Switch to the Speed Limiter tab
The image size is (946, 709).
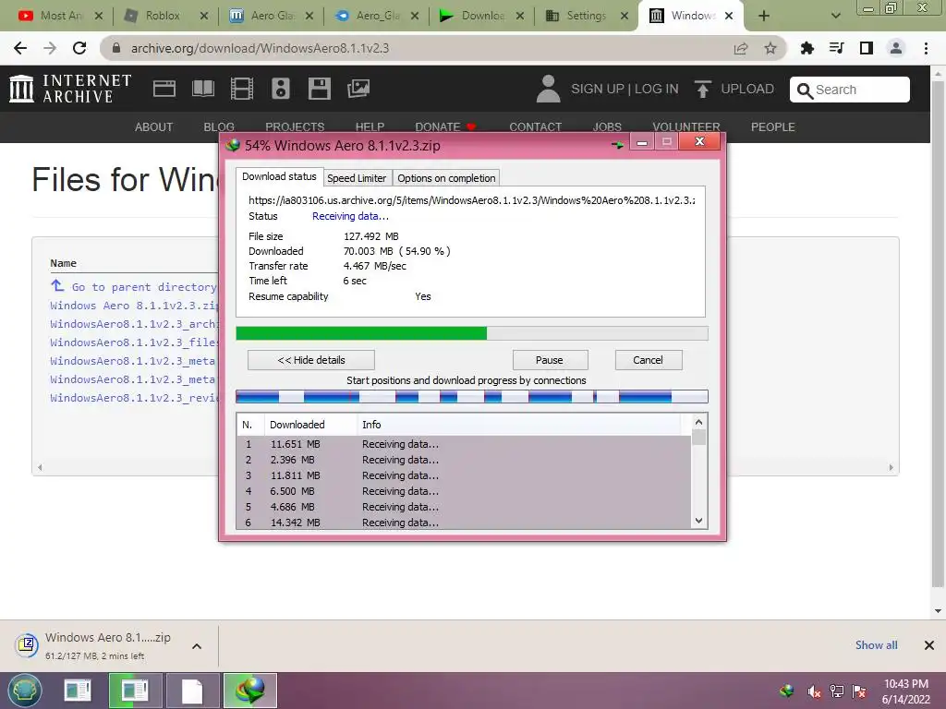(x=357, y=178)
